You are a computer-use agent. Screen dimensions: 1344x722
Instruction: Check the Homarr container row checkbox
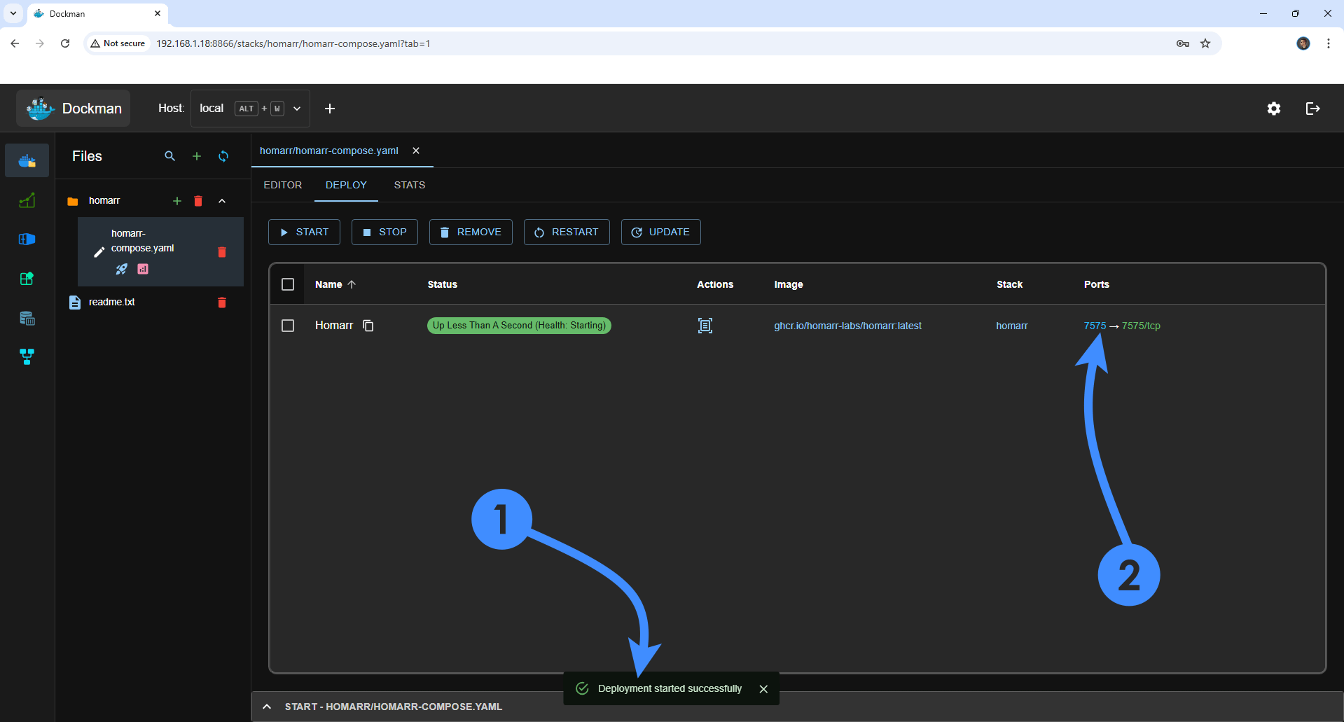(288, 326)
